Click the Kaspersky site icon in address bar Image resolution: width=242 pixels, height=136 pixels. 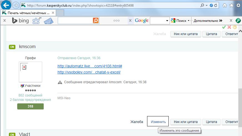pos(24,5)
